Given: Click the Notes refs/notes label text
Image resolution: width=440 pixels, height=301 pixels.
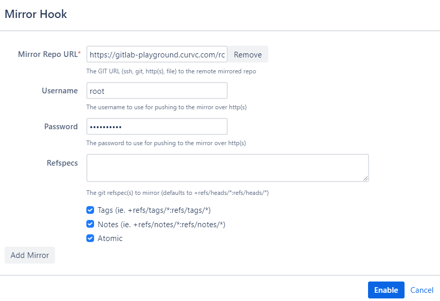Looking at the screenshot, I should pos(161,225).
